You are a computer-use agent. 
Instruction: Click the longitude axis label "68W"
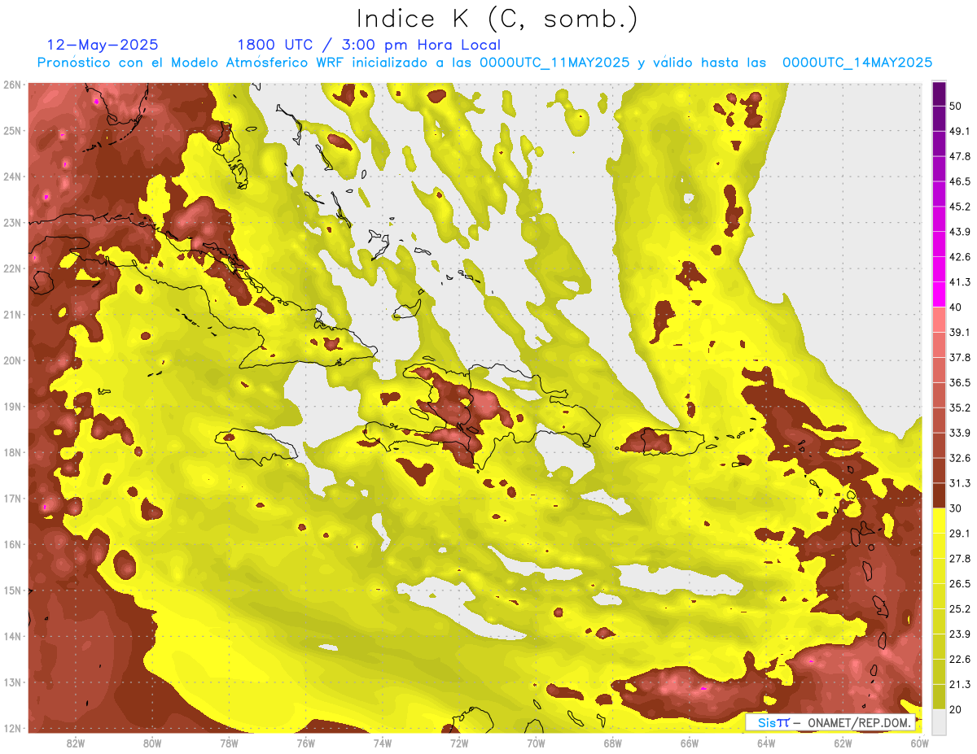tap(612, 743)
